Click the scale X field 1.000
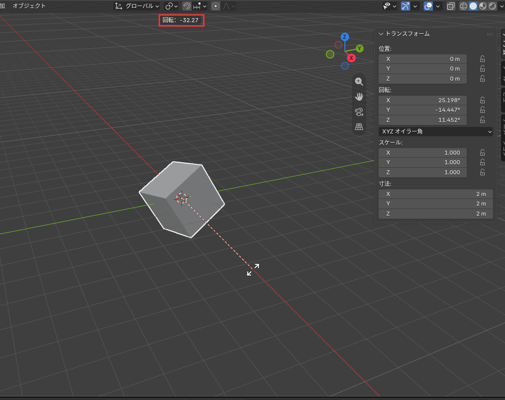The width and height of the screenshot is (505, 400). coord(423,153)
